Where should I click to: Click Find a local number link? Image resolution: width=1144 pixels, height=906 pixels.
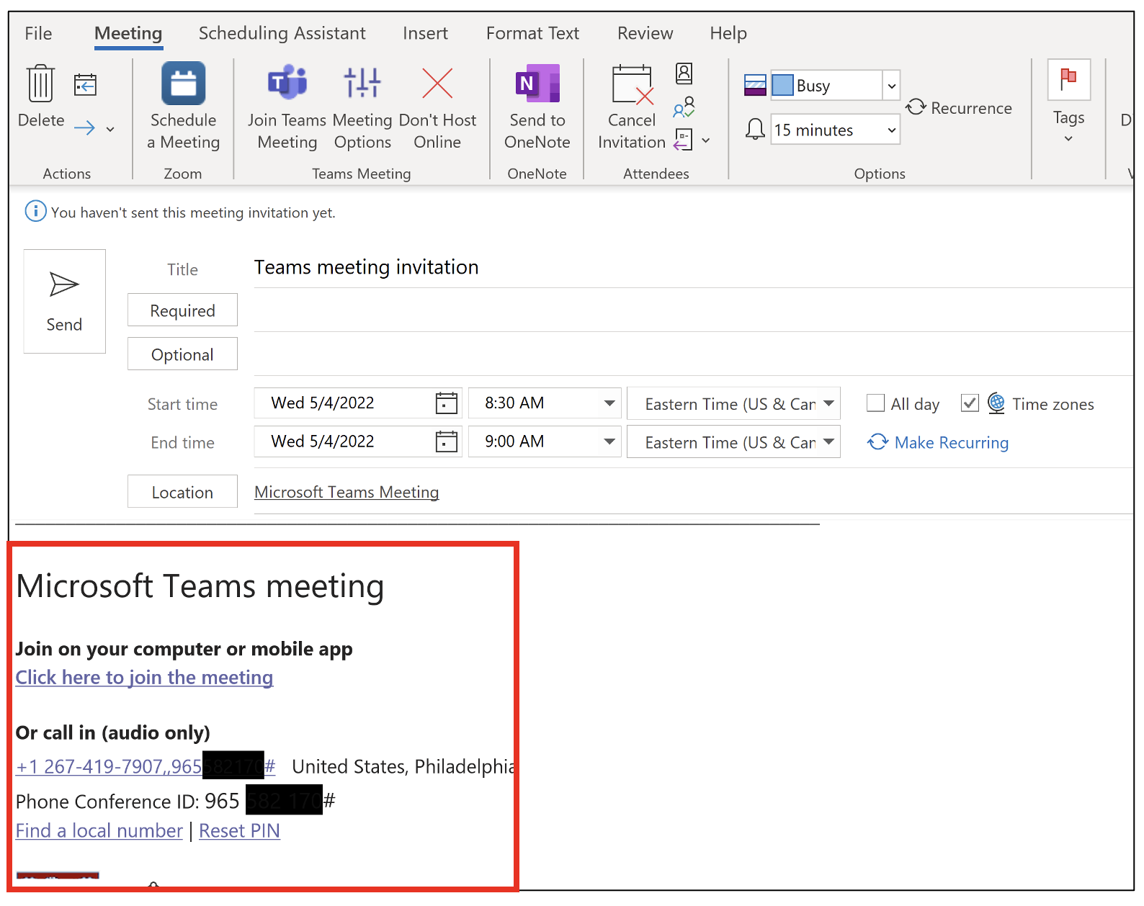tap(99, 831)
